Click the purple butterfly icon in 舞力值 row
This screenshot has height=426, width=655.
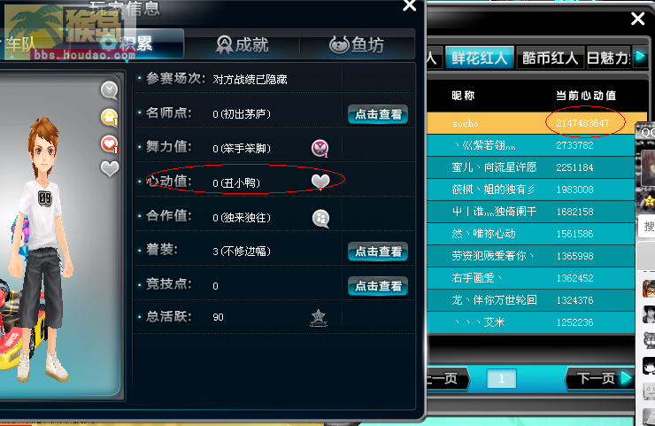320,148
